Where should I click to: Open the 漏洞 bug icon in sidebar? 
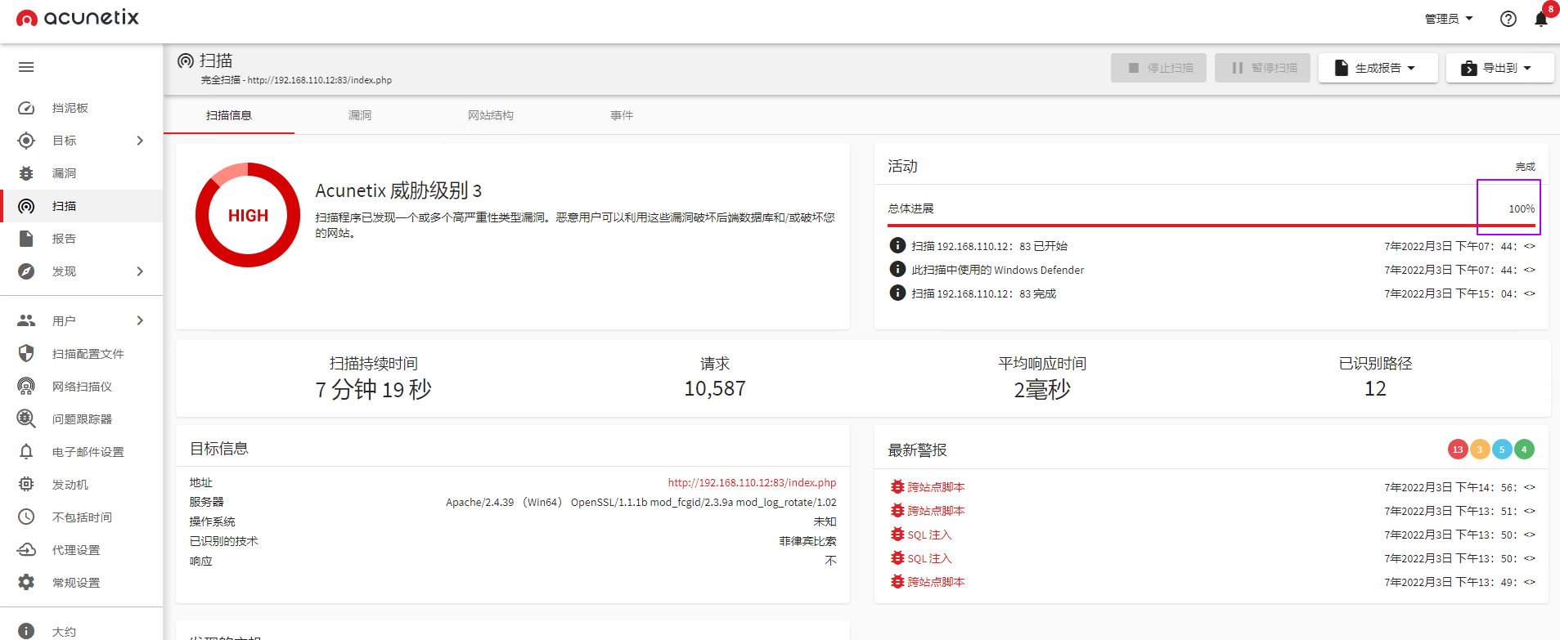coord(26,173)
